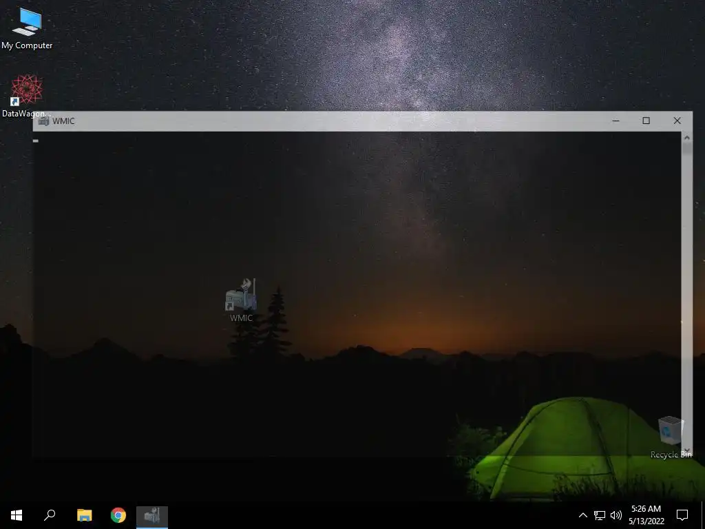Click WMIC scrollbar up arrow
Viewport: 705px width, 529px height.
click(x=686, y=138)
